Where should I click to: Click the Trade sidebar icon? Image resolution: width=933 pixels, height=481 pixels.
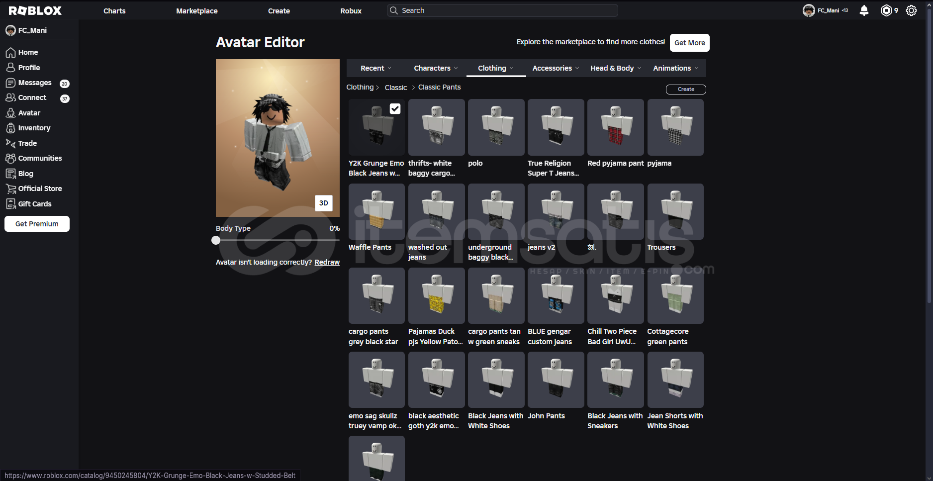pos(10,143)
